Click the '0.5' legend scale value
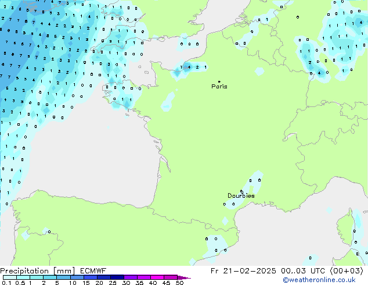368x285 pixels. click(x=20, y=283)
